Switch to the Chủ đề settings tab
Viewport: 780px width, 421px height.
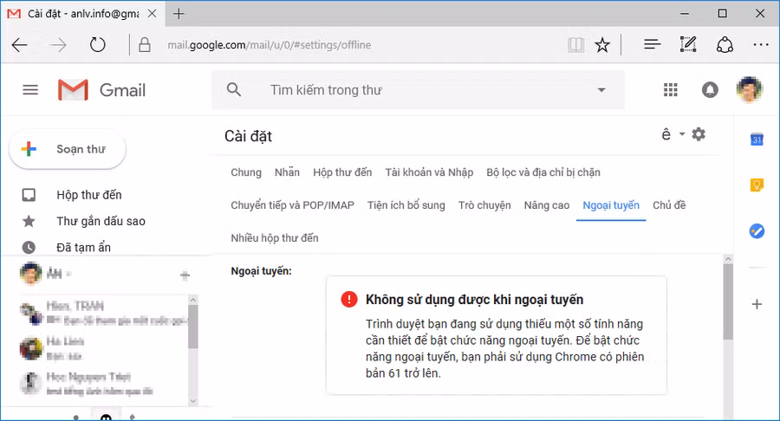pos(669,205)
